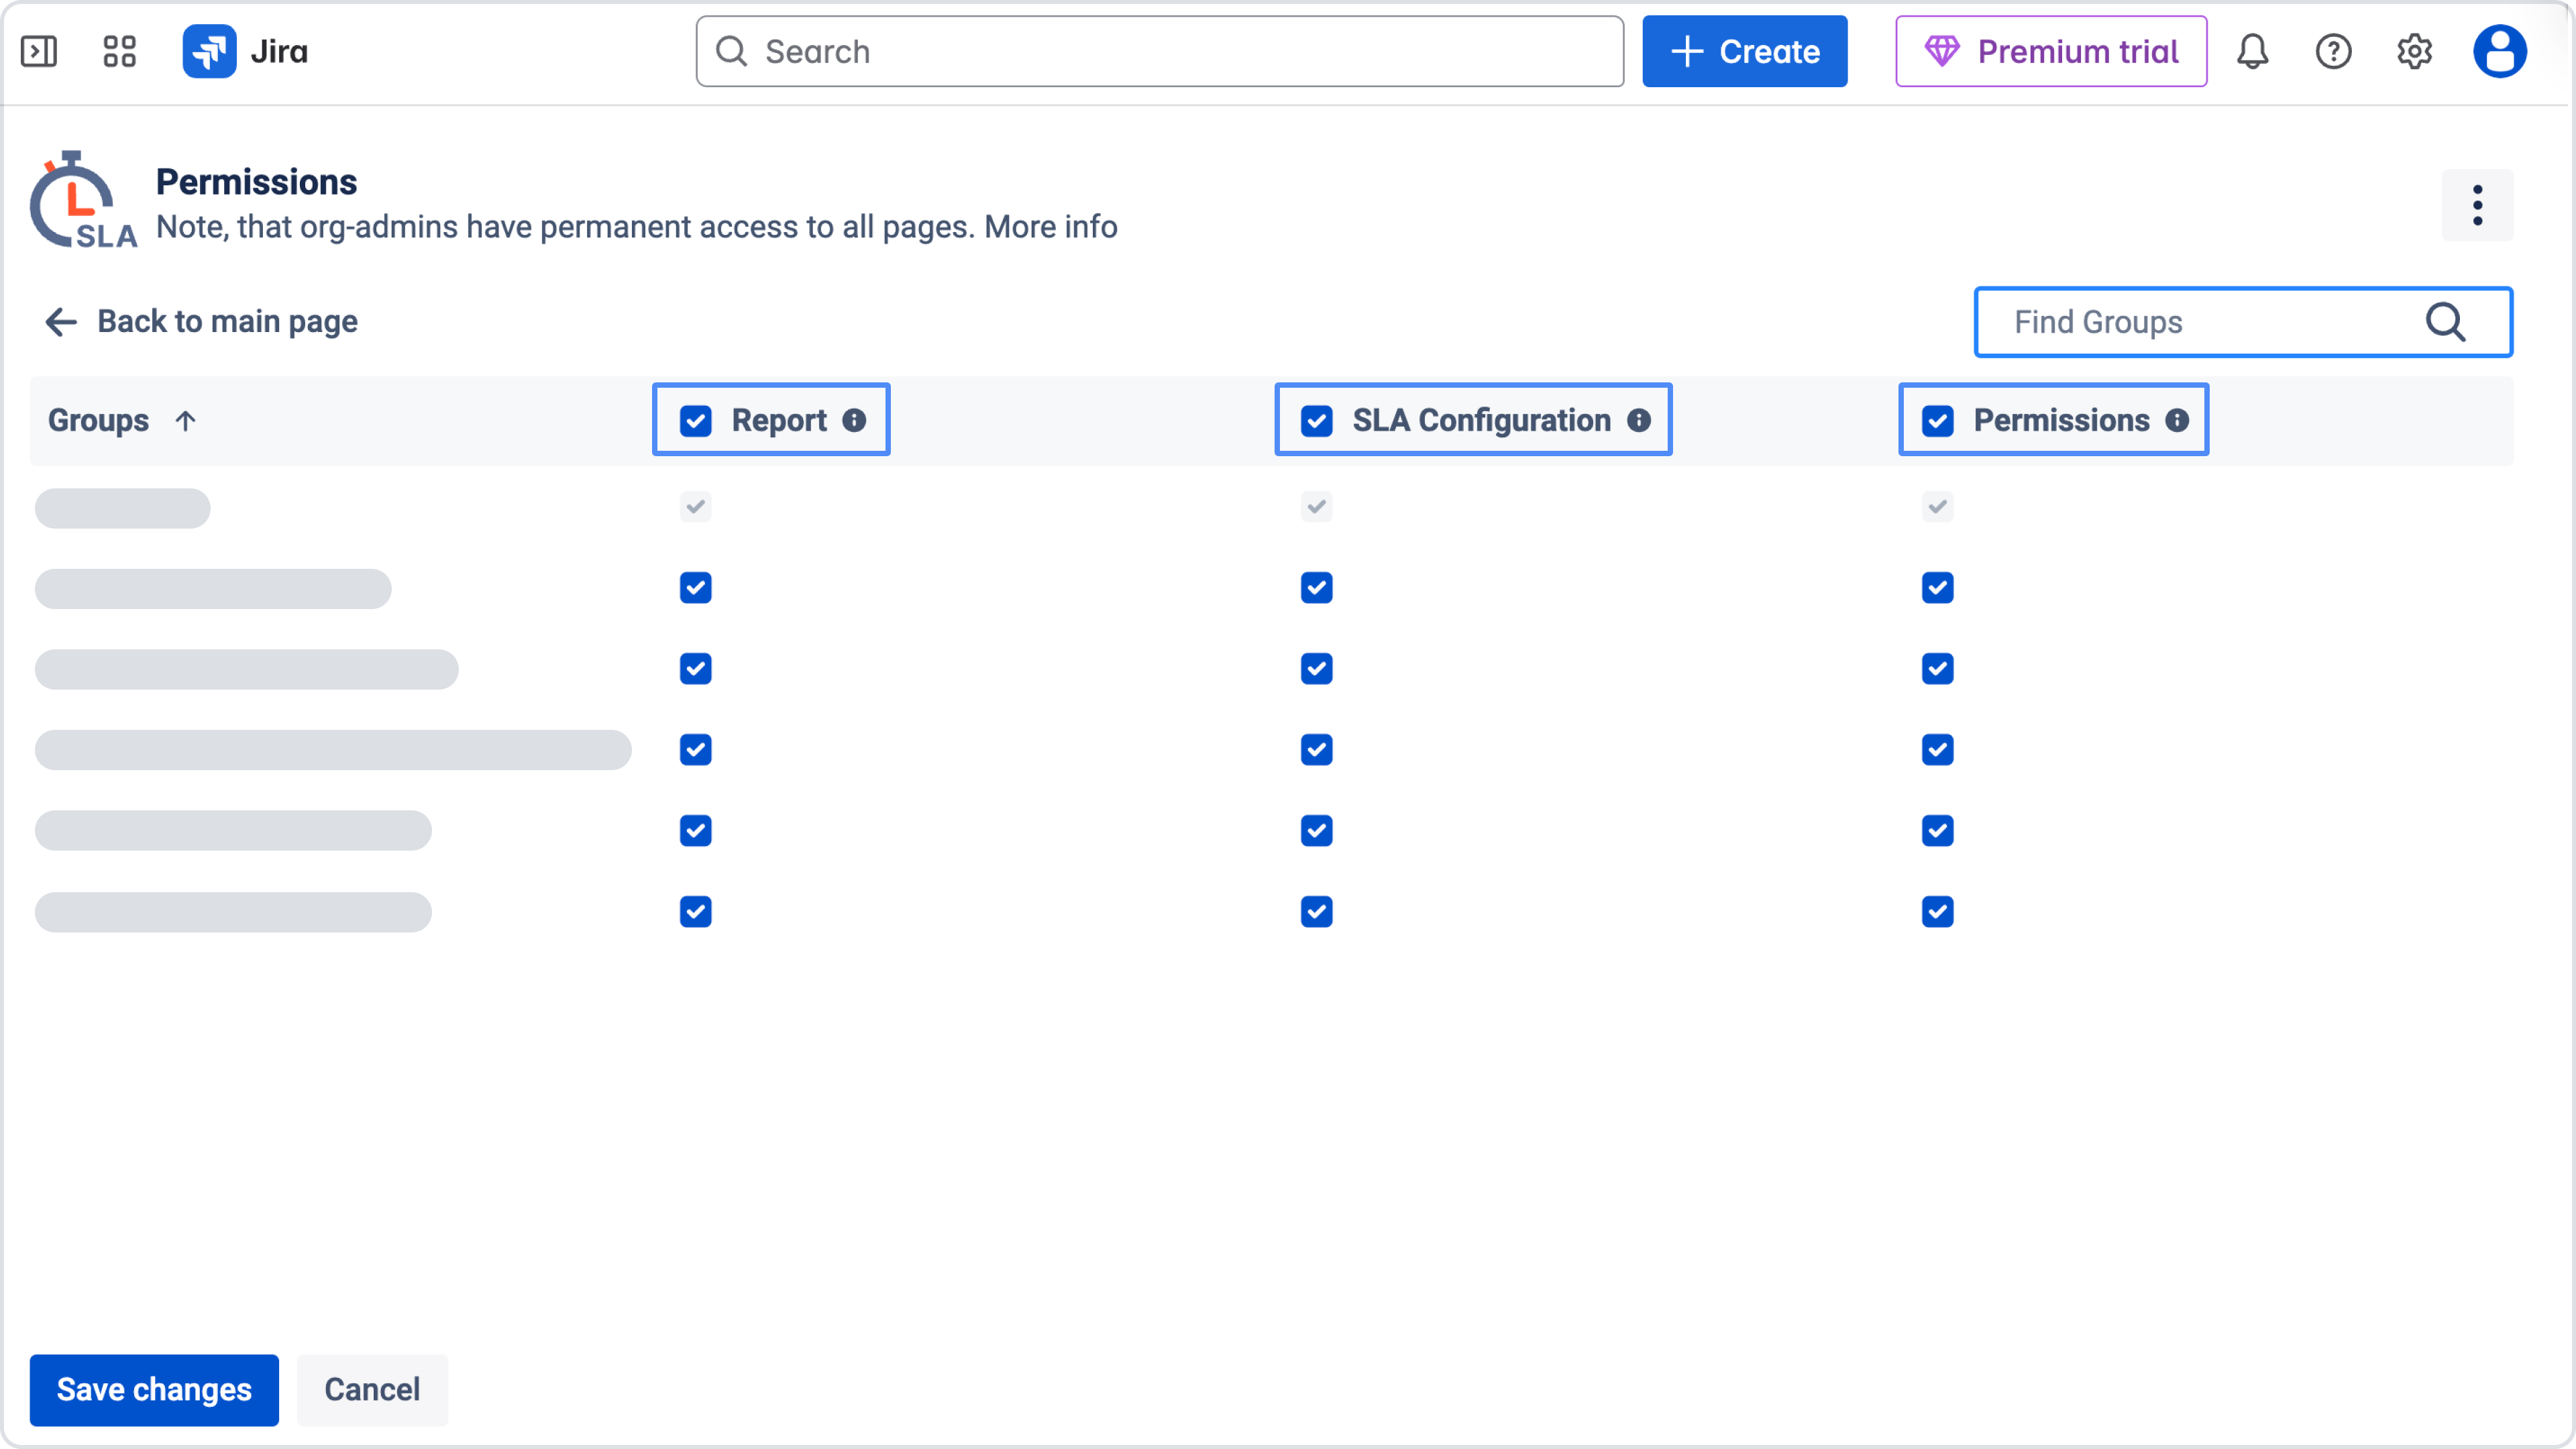Save changes to permissions
Viewport: 2576px width, 1449px height.
tap(153, 1389)
